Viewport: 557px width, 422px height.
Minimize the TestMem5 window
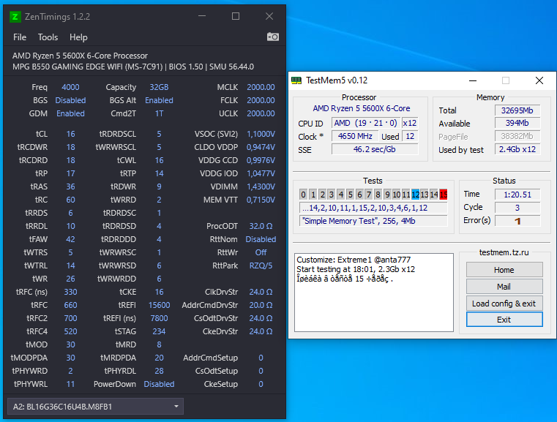pyautogui.click(x=472, y=80)
